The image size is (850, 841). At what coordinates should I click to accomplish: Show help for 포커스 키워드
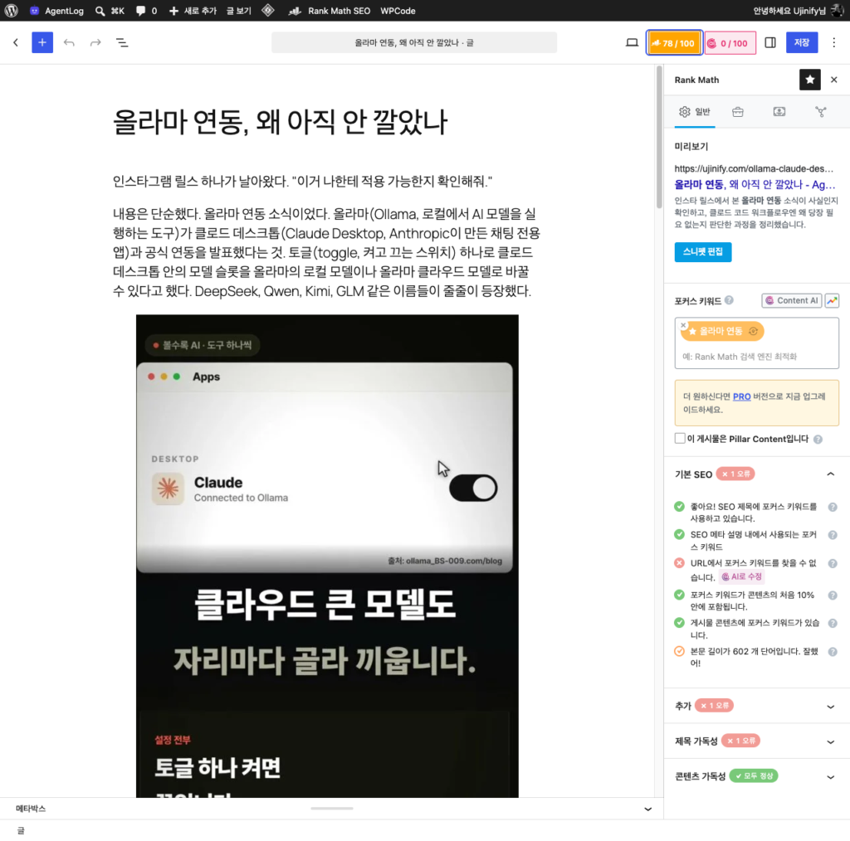729,300
